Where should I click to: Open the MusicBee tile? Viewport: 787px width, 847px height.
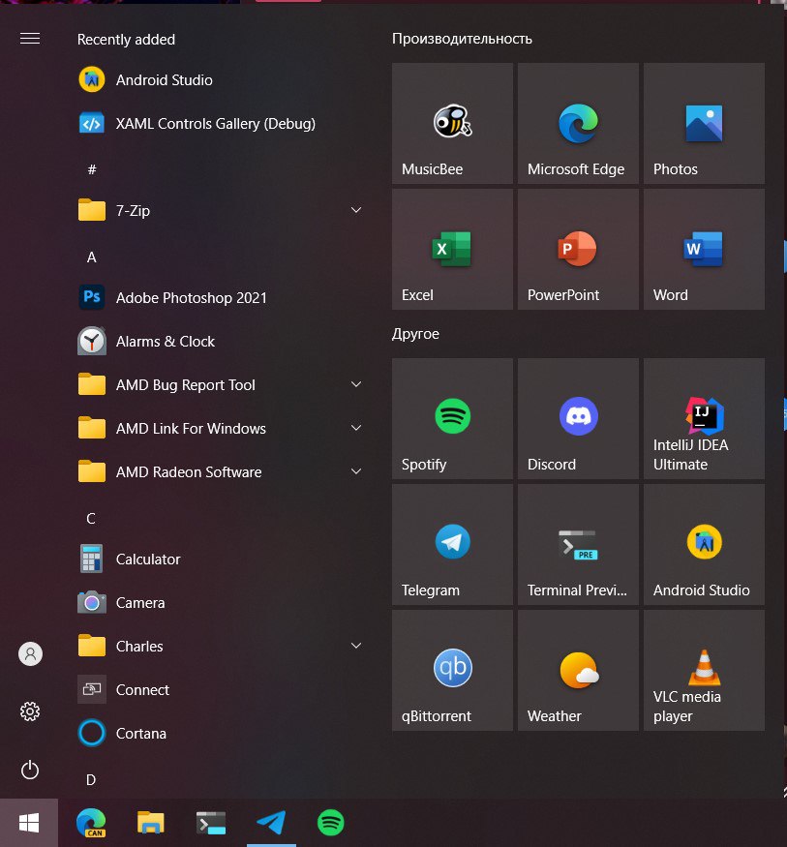(x=452, y=123)
